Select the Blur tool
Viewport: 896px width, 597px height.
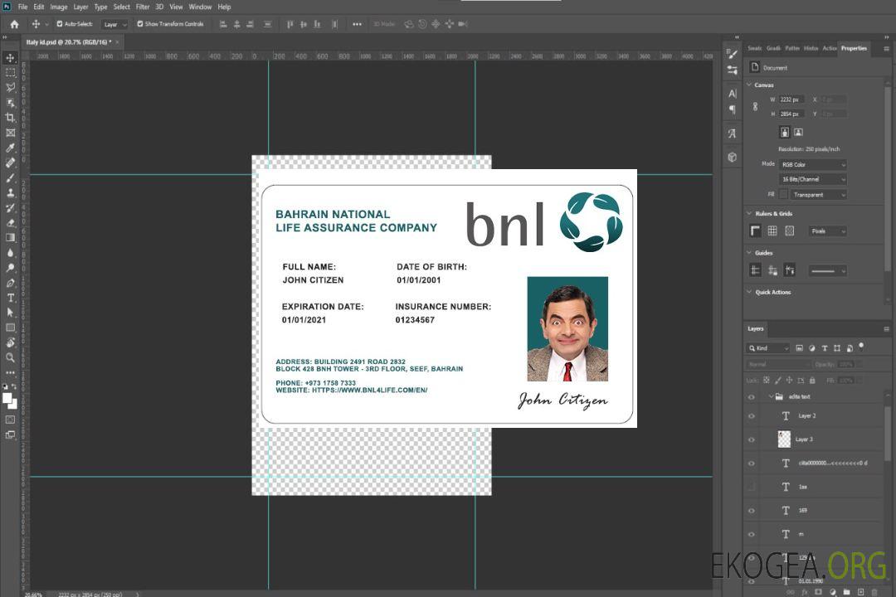point(10,253)
